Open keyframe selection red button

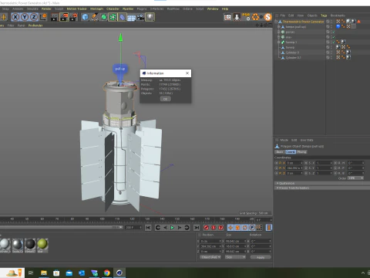pos(221,228)
